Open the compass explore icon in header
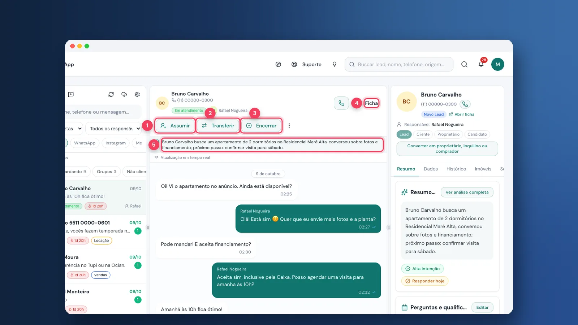Viewport: 578px width, 325px height. [278, 64]
